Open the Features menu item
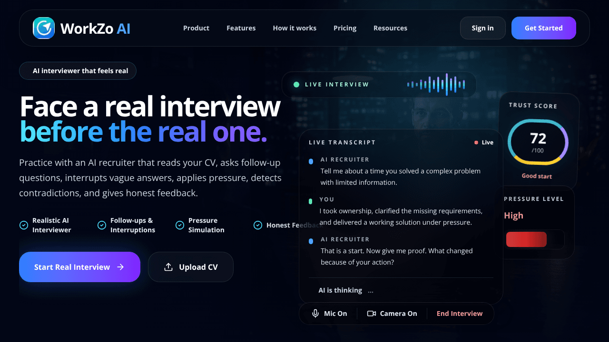 241,28
